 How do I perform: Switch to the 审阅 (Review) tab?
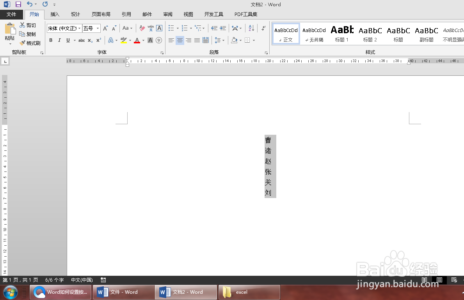pyautogui.click(x=168, y=14)
